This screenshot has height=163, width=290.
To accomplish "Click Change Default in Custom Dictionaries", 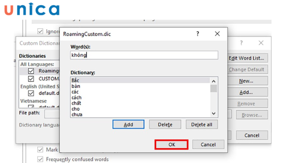I will [248, 70].
